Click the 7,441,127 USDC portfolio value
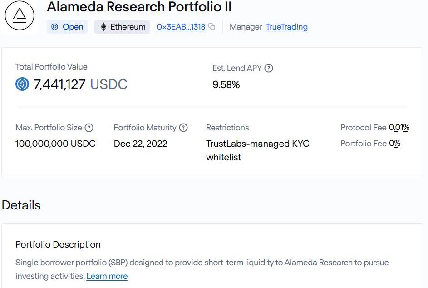Image resolution: width=428 pixels, height=288 pixels. [80, 84]
